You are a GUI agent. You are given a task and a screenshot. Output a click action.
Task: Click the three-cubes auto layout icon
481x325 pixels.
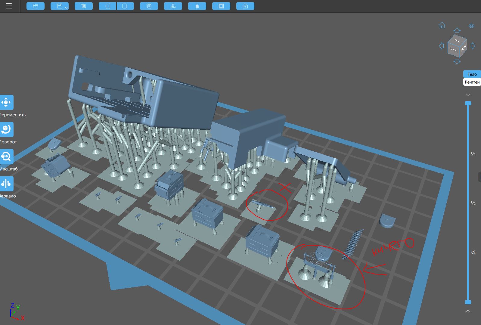[x=173, y=6]
